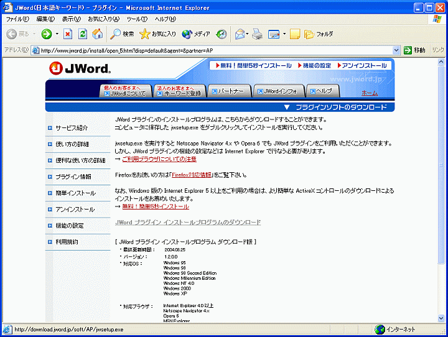This screenshot has height=337, width=448.
Task: Open the JWordインフォ tab
Action: 279,91
